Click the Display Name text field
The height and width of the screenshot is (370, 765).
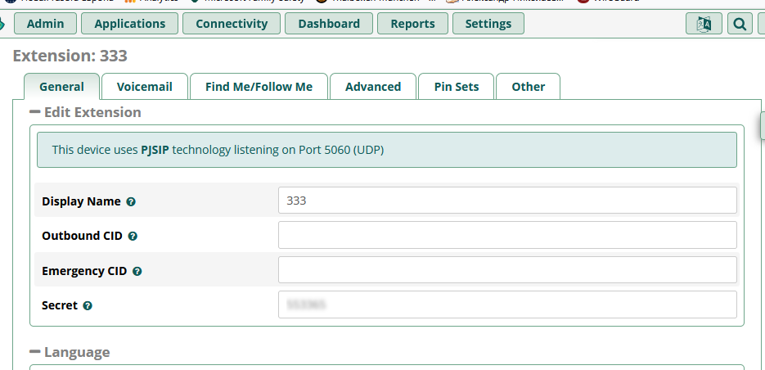click(x=507, y=200)
